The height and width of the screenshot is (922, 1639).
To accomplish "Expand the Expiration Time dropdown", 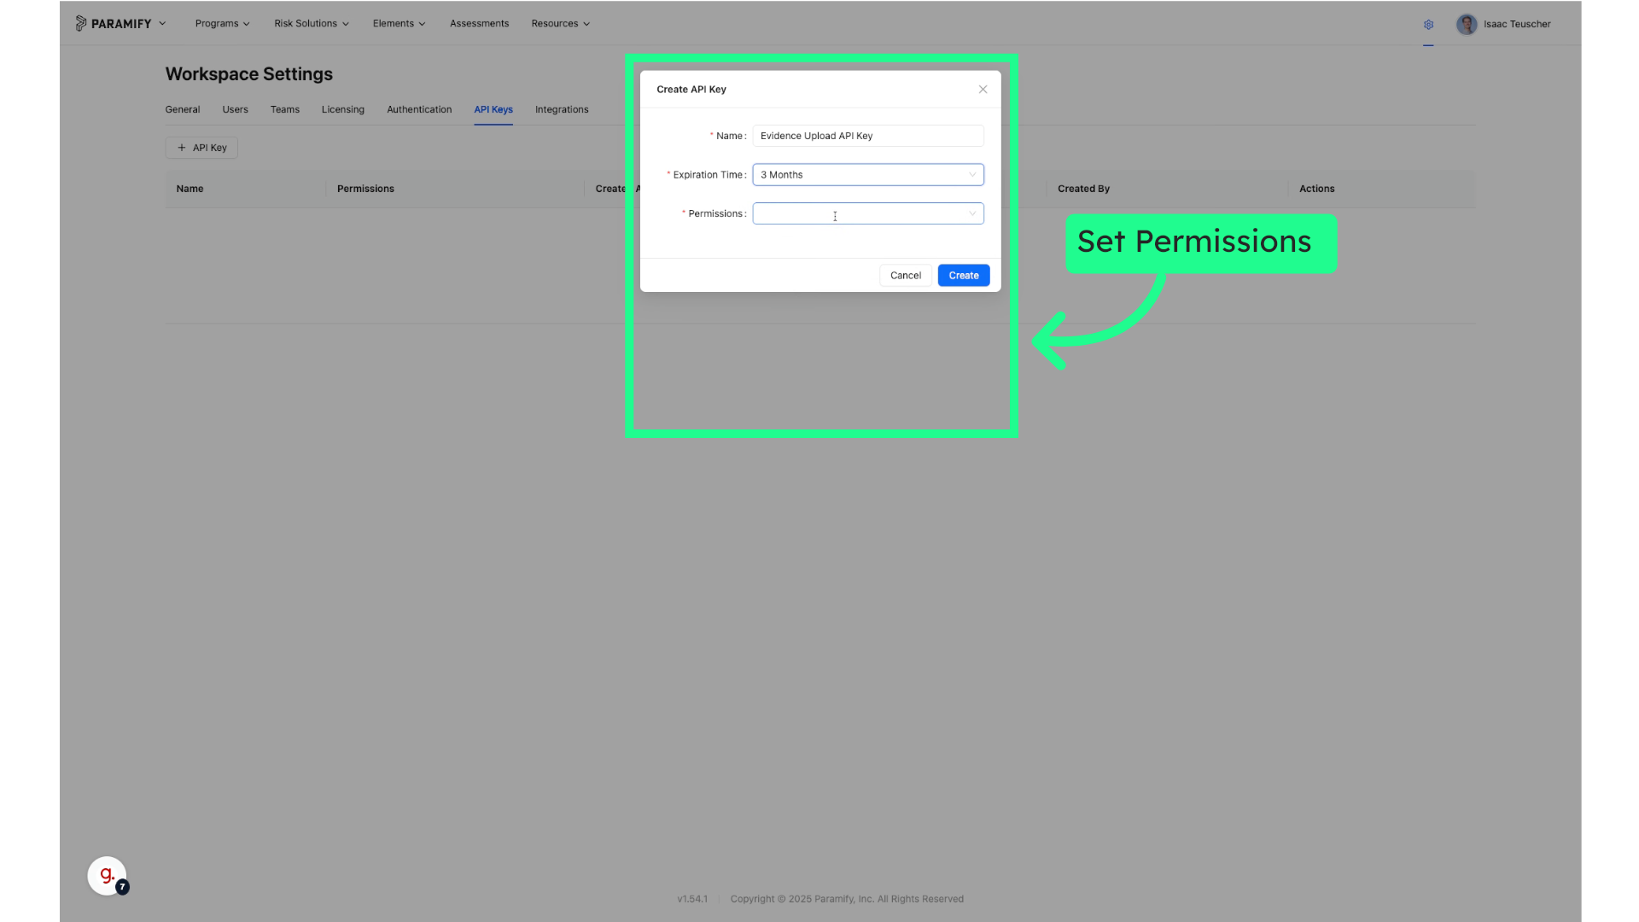I will click(868, 174).
